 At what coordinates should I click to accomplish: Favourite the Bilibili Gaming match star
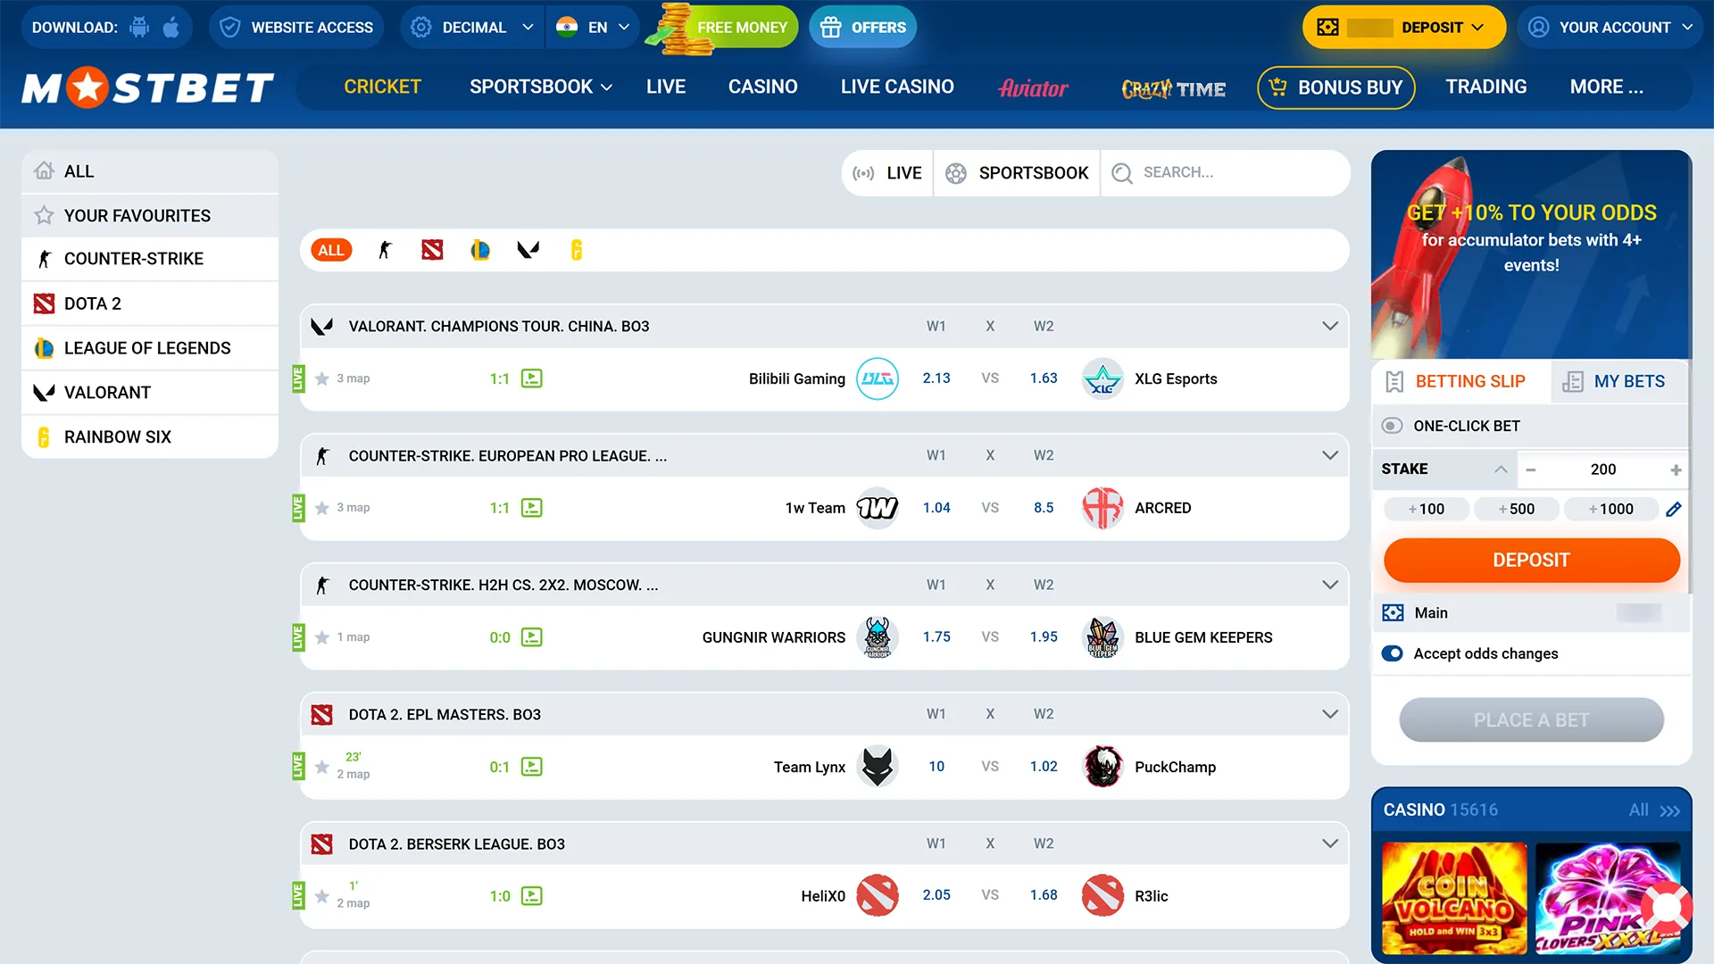(x=322, y=378)
